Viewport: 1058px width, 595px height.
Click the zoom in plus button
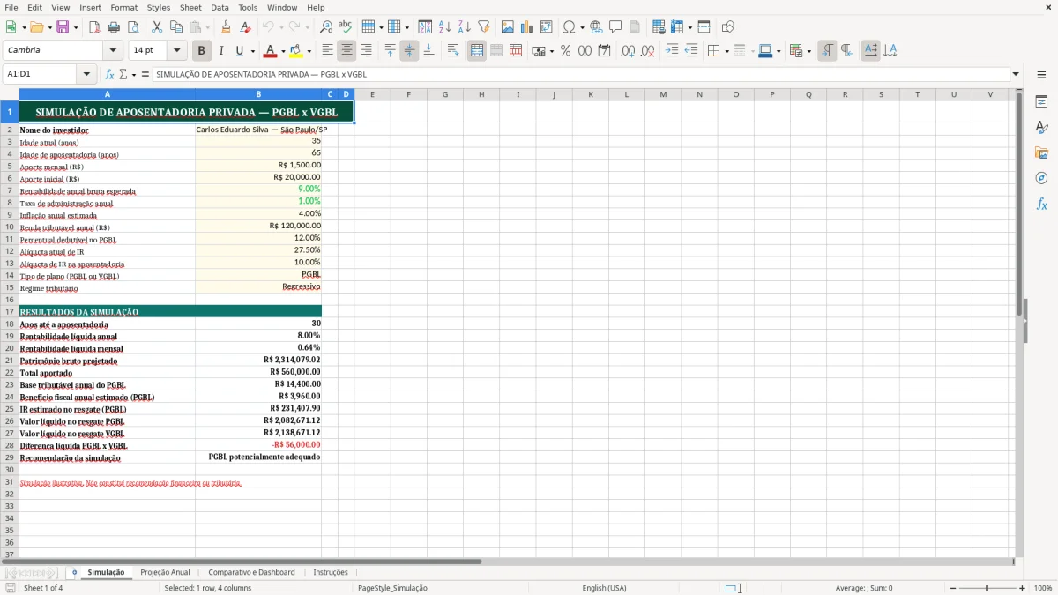pos(1022,588)
